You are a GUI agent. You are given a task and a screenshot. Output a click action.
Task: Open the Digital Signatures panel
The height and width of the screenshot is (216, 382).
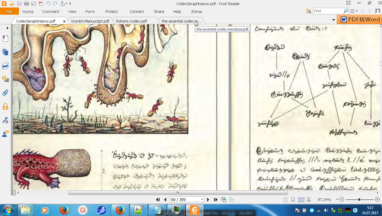point(5,120)
